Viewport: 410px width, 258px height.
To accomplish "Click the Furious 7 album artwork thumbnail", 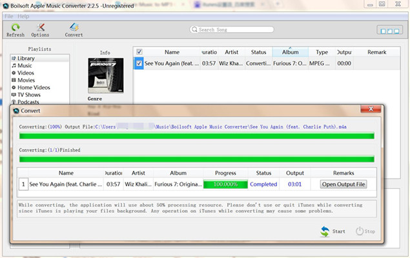I will click(x=106, y=75).
